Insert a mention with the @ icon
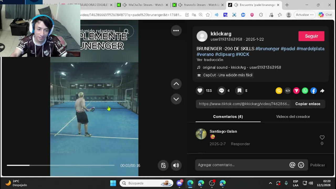336x189 pixels. 292,165
